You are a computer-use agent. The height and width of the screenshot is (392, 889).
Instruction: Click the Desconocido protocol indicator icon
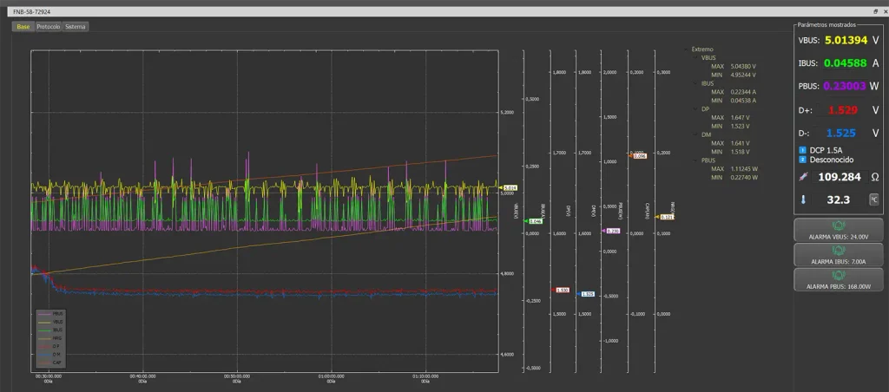(x=802, y=160)
